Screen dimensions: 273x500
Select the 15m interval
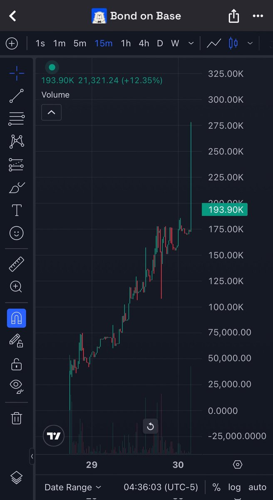103,43
